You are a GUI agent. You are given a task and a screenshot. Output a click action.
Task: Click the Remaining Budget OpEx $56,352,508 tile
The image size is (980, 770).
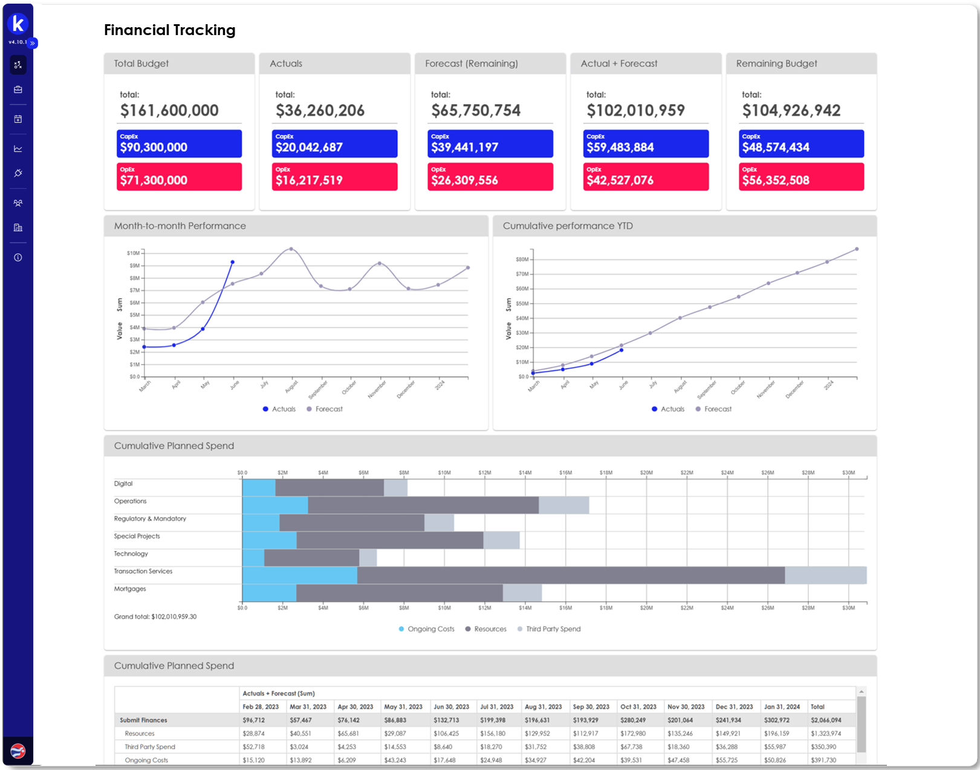point(801,177)
